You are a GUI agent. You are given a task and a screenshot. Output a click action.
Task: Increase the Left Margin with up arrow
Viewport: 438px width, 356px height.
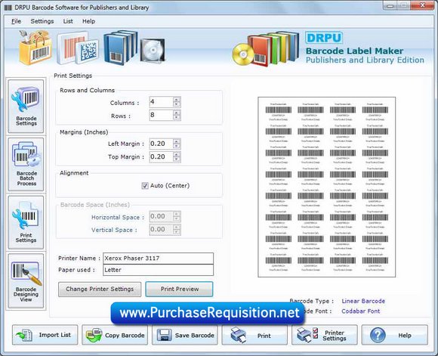(177, 141)
